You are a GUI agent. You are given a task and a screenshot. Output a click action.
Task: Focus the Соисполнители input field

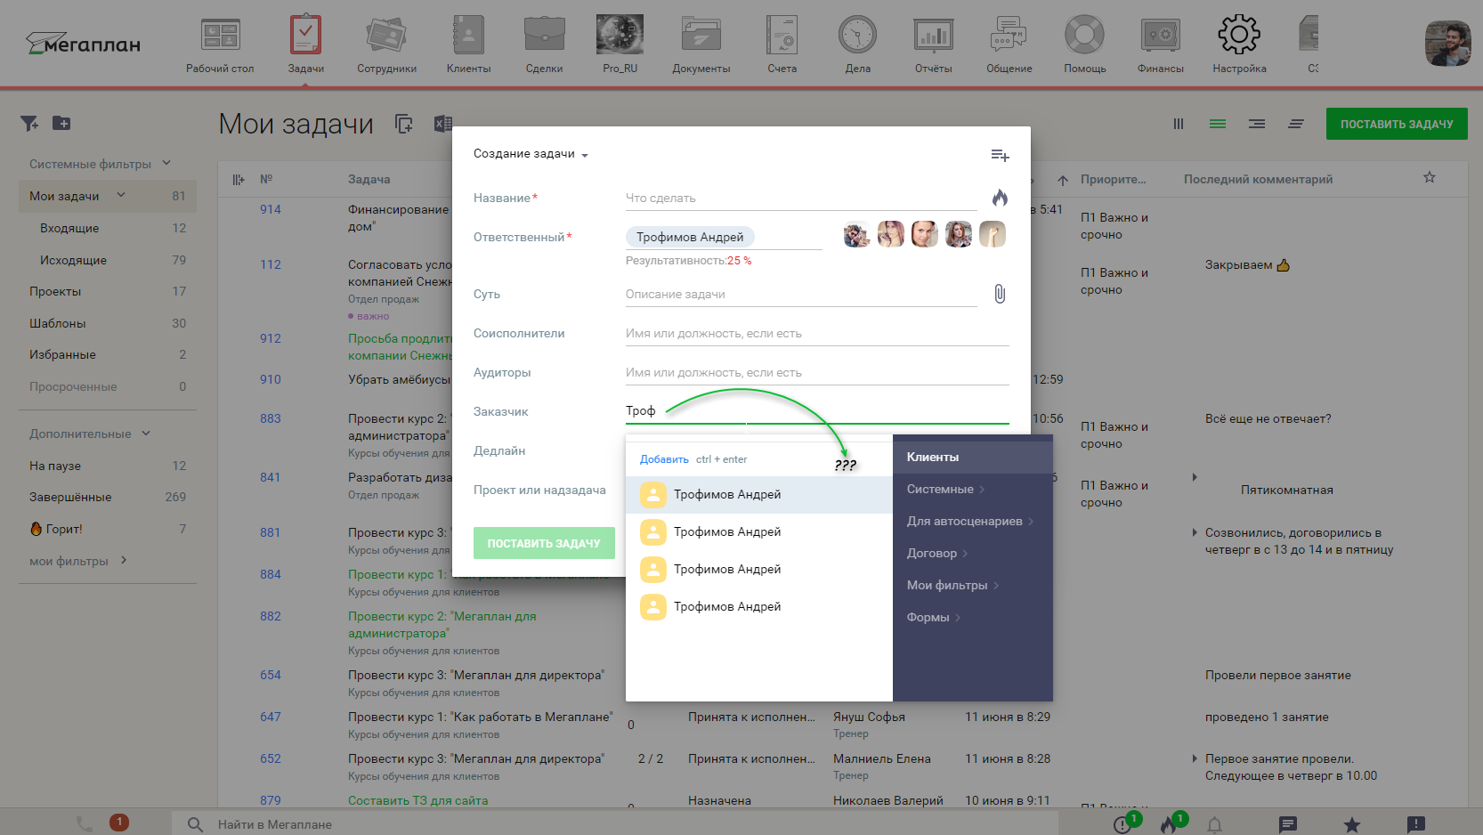tap(817, 333)
